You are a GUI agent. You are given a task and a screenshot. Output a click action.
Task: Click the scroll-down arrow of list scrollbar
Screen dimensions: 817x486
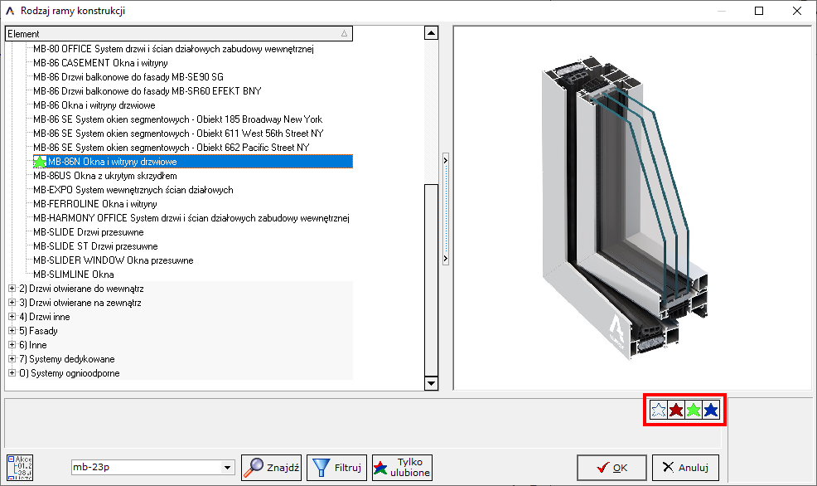tap(431, 383)
